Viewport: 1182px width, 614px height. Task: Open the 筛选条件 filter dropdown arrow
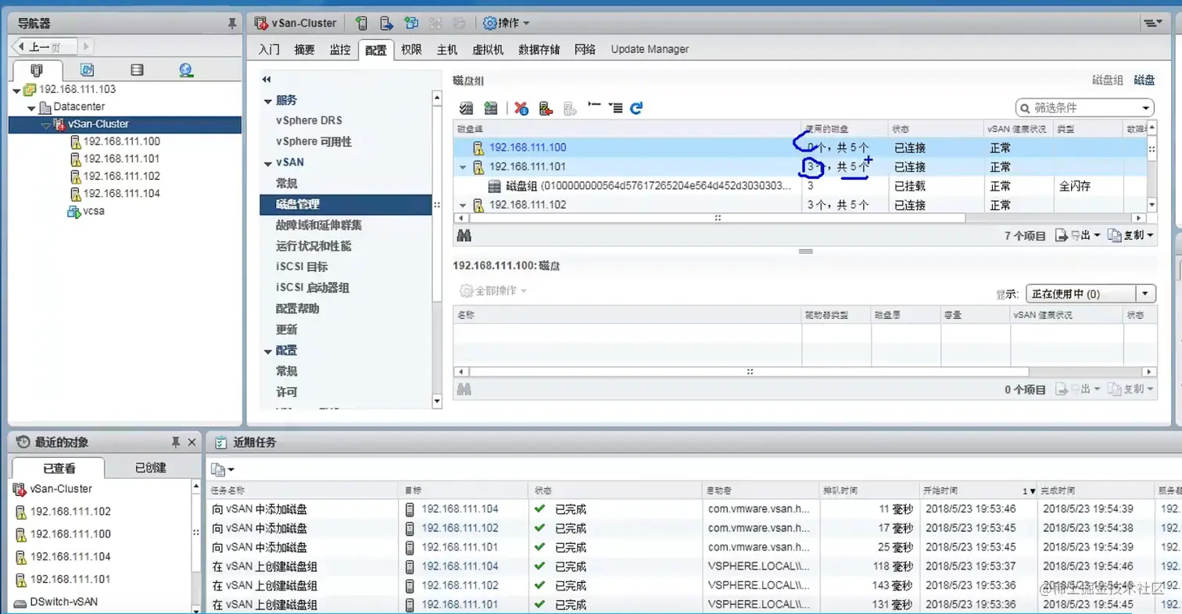(1146, 108)
